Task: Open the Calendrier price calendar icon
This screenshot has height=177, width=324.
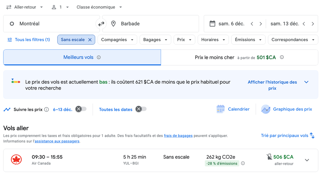Action: click(x=221, y=109)
